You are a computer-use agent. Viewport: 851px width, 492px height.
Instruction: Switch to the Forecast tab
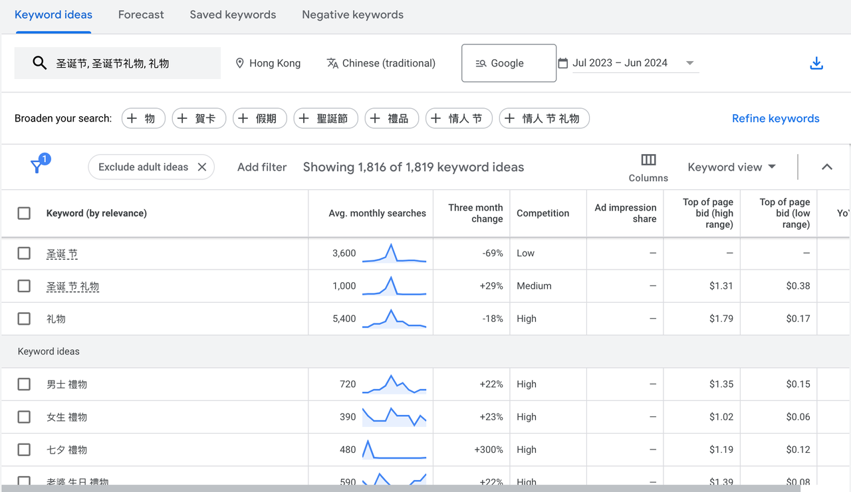pyautogui.click(x=141, y=15)
